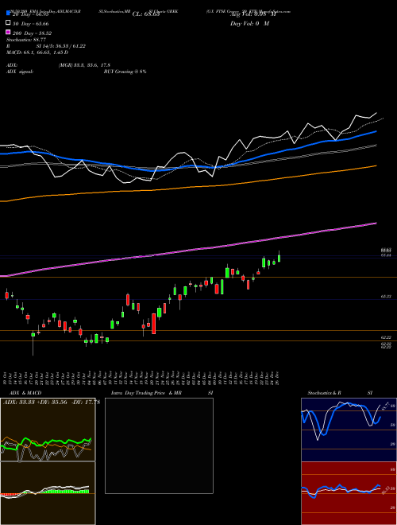Open the ADX indicator chart panel
Viewport: 397px width, 525px height.
[x=48, y=430]
